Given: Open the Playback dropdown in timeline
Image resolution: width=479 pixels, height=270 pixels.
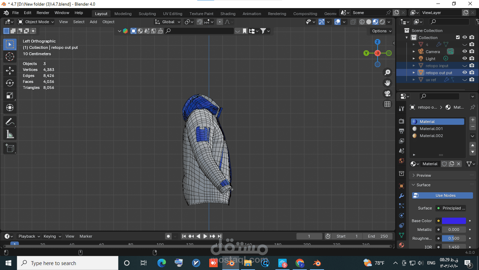Looking at the screenshot, I should [x=29, y=236].
